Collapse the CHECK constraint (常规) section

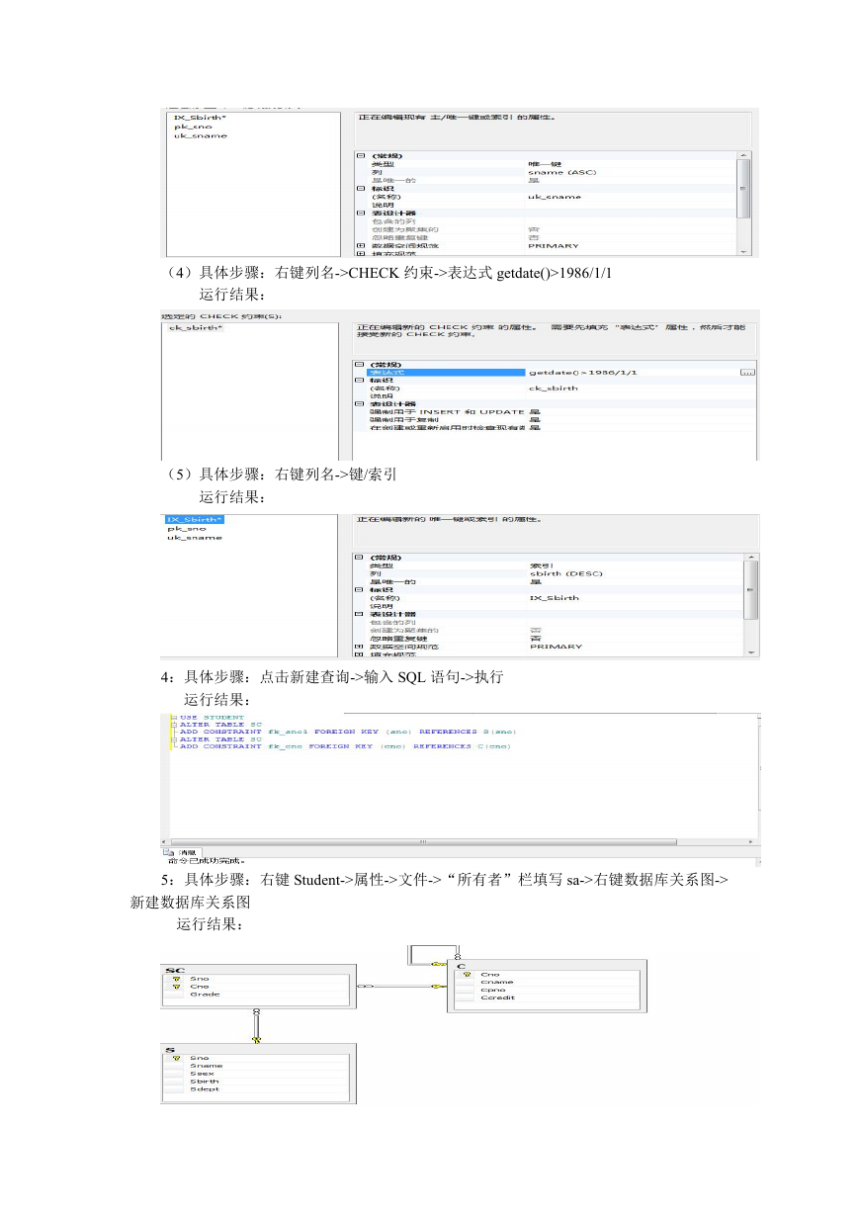tap(360, 365)
